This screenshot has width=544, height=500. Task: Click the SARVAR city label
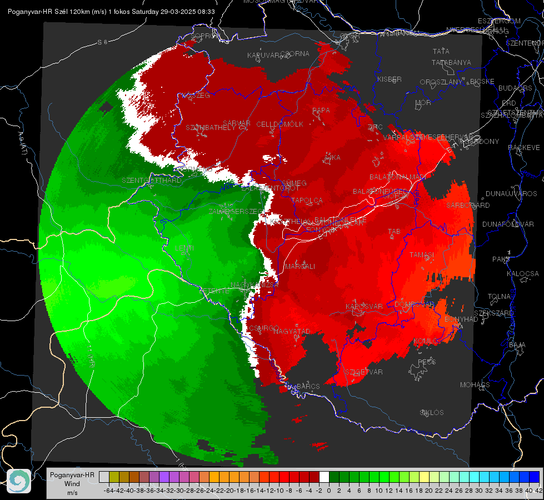pyautogui.click(x=237, y=123)
